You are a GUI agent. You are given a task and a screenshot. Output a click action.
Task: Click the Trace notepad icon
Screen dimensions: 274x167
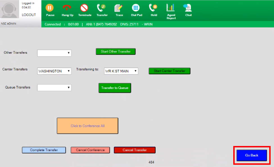[x=119, y=8]
